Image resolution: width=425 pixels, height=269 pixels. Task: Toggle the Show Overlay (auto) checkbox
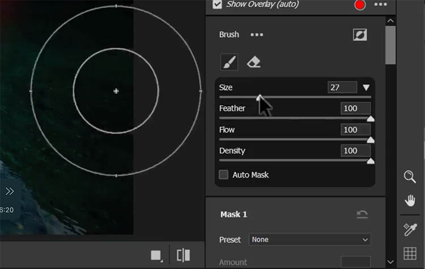tap(218, 4)
